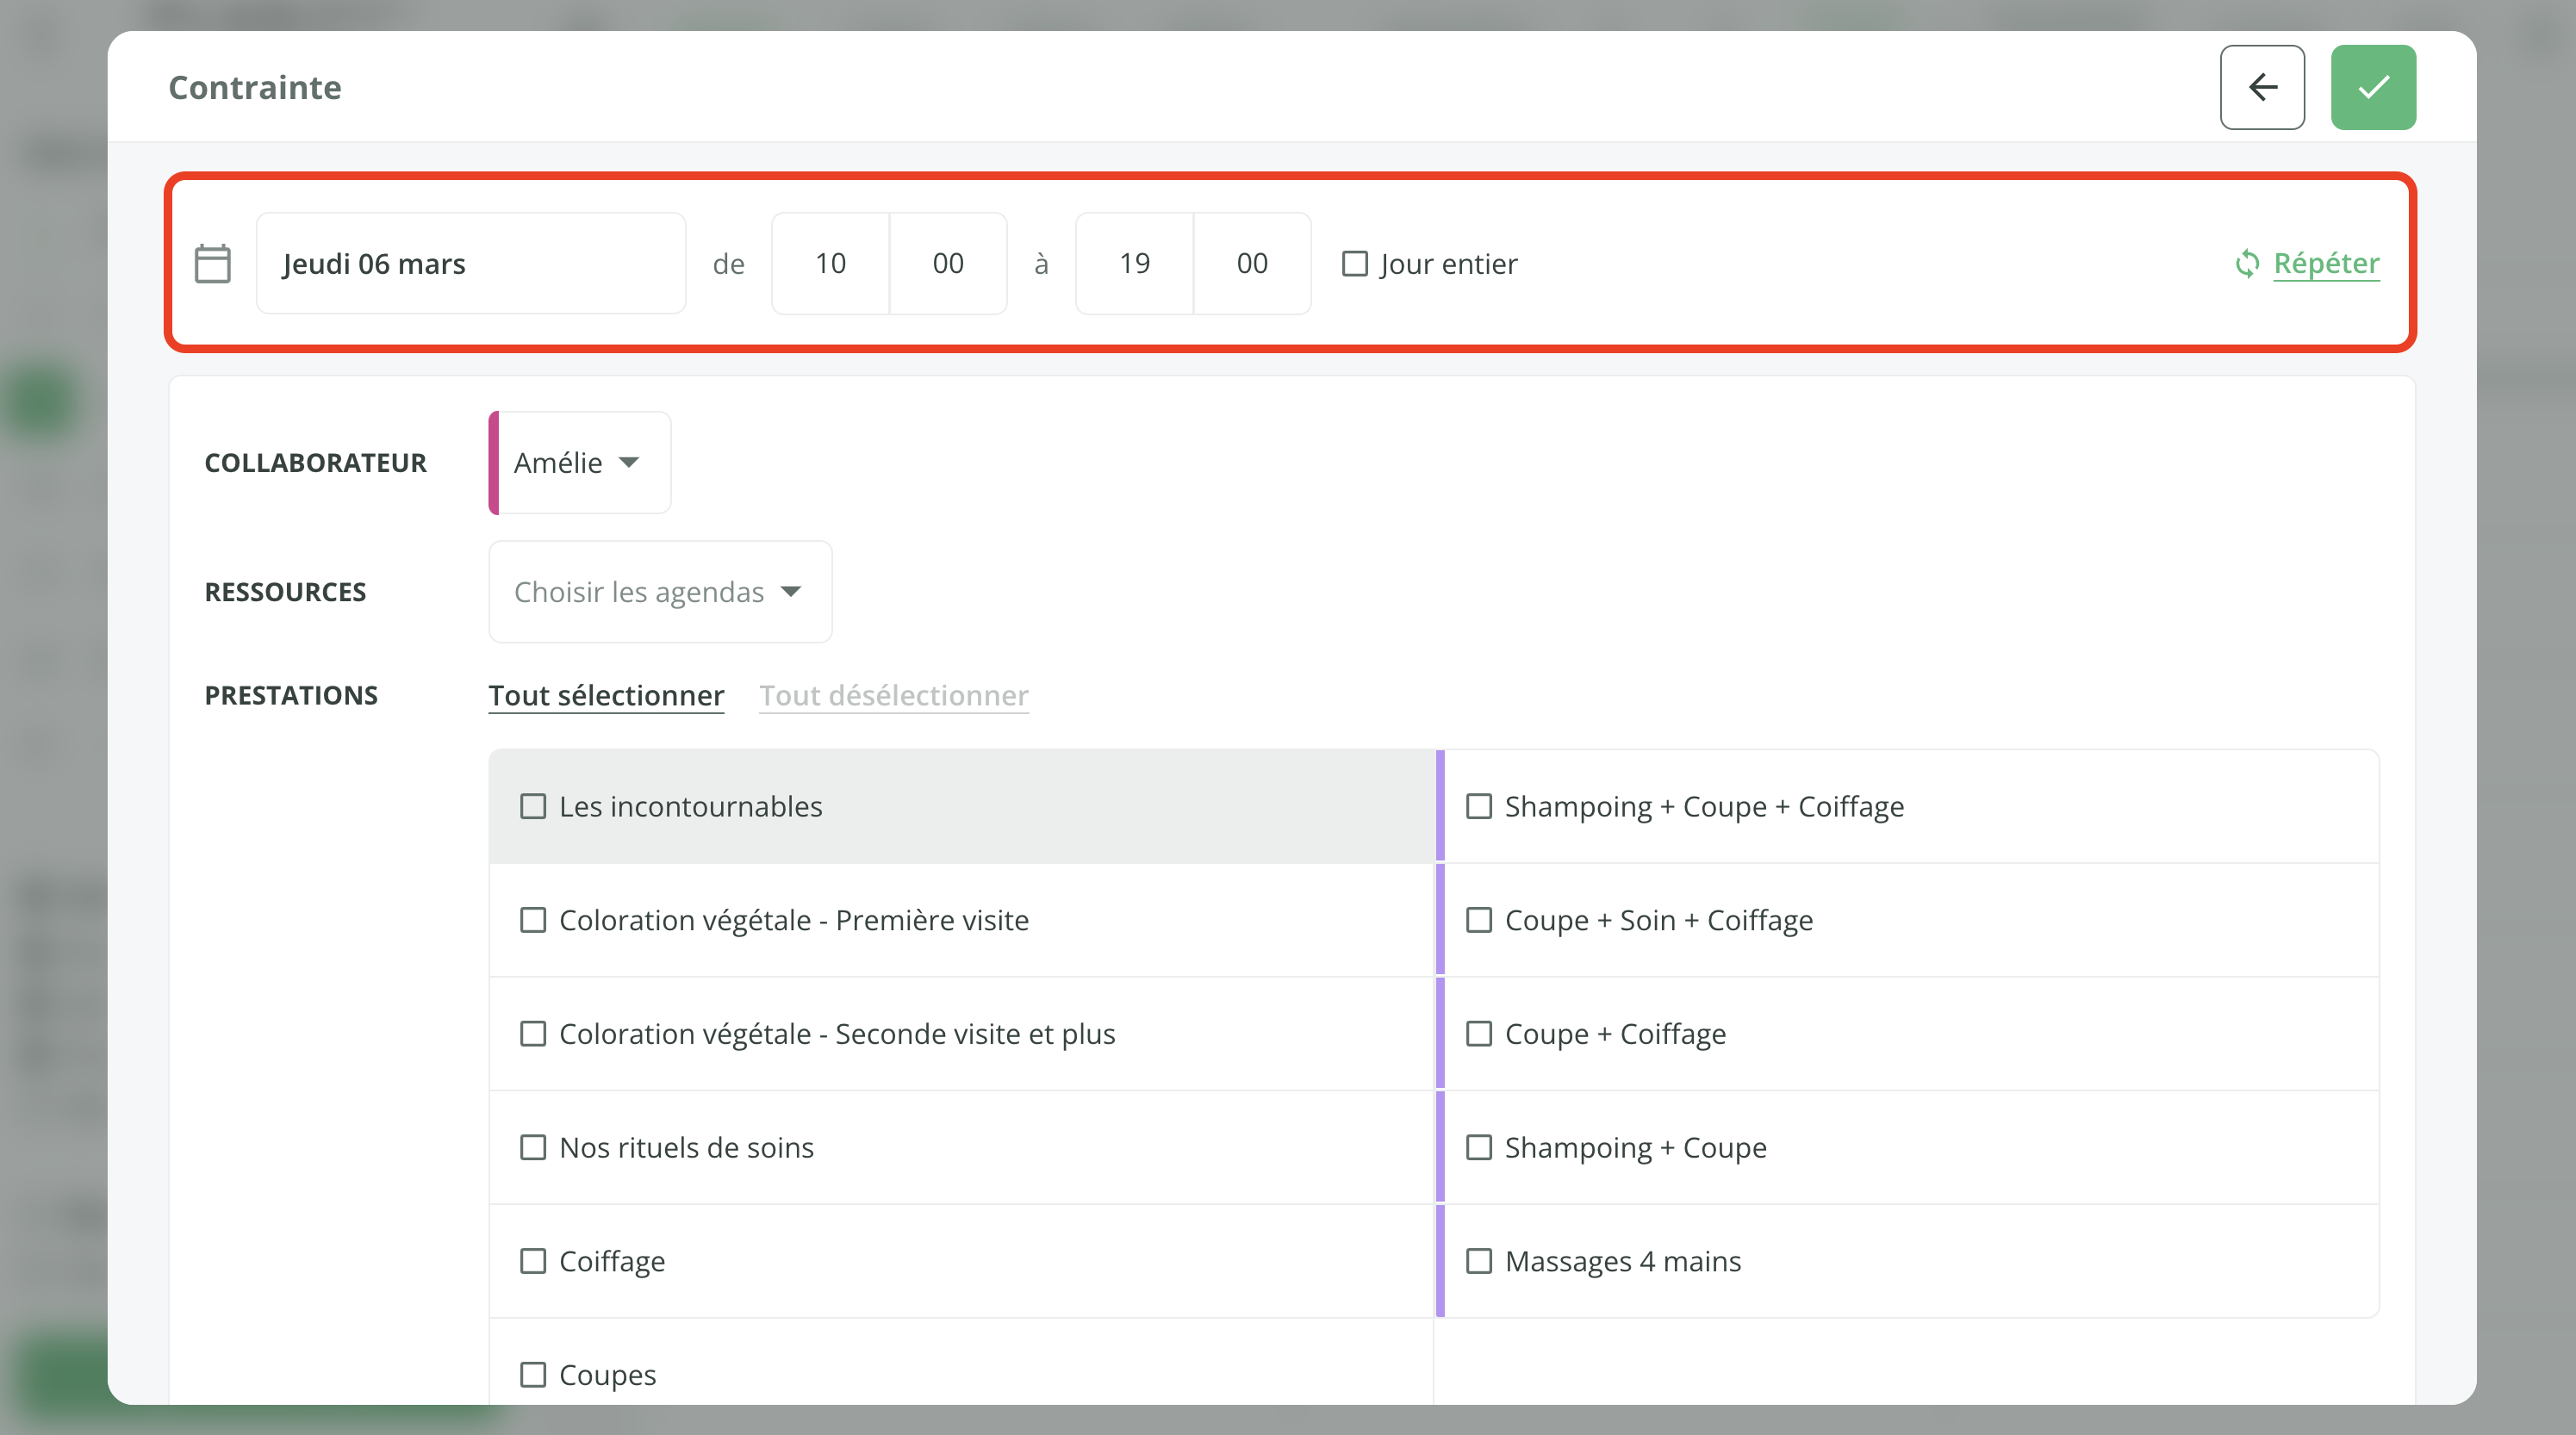Click the repeat refresh icon beside Répéter

(x=2247, y=263)
